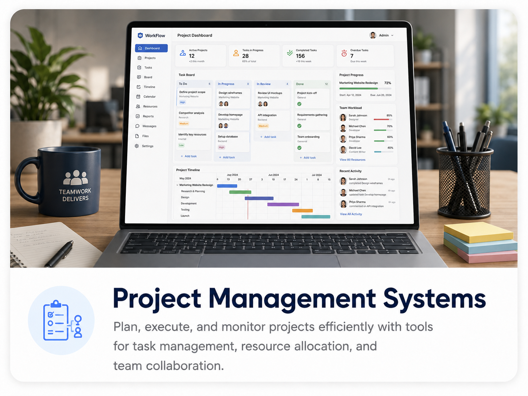Screen dimensions: 528x396
Task: Toggle the green check on Requirements gathering
Action: pyautogui.click(x=299, y=126)
